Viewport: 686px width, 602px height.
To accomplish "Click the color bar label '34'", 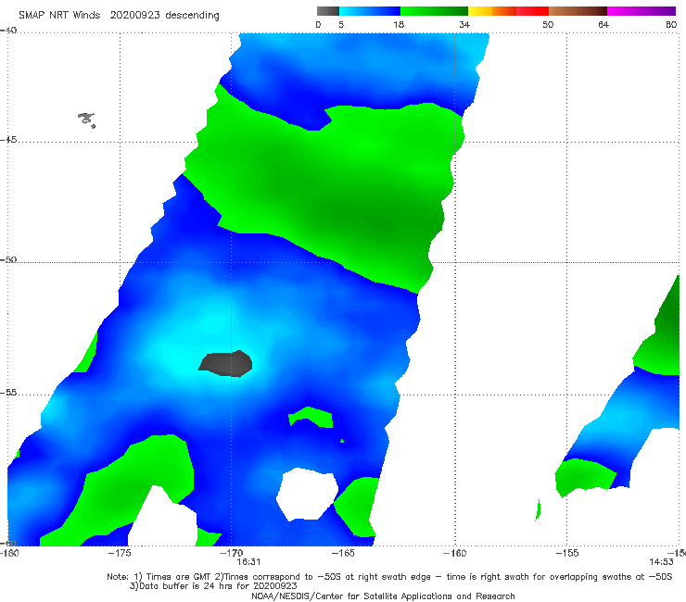I will [464, 24].
